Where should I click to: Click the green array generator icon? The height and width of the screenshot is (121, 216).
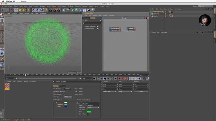click(x=77, y=10)
